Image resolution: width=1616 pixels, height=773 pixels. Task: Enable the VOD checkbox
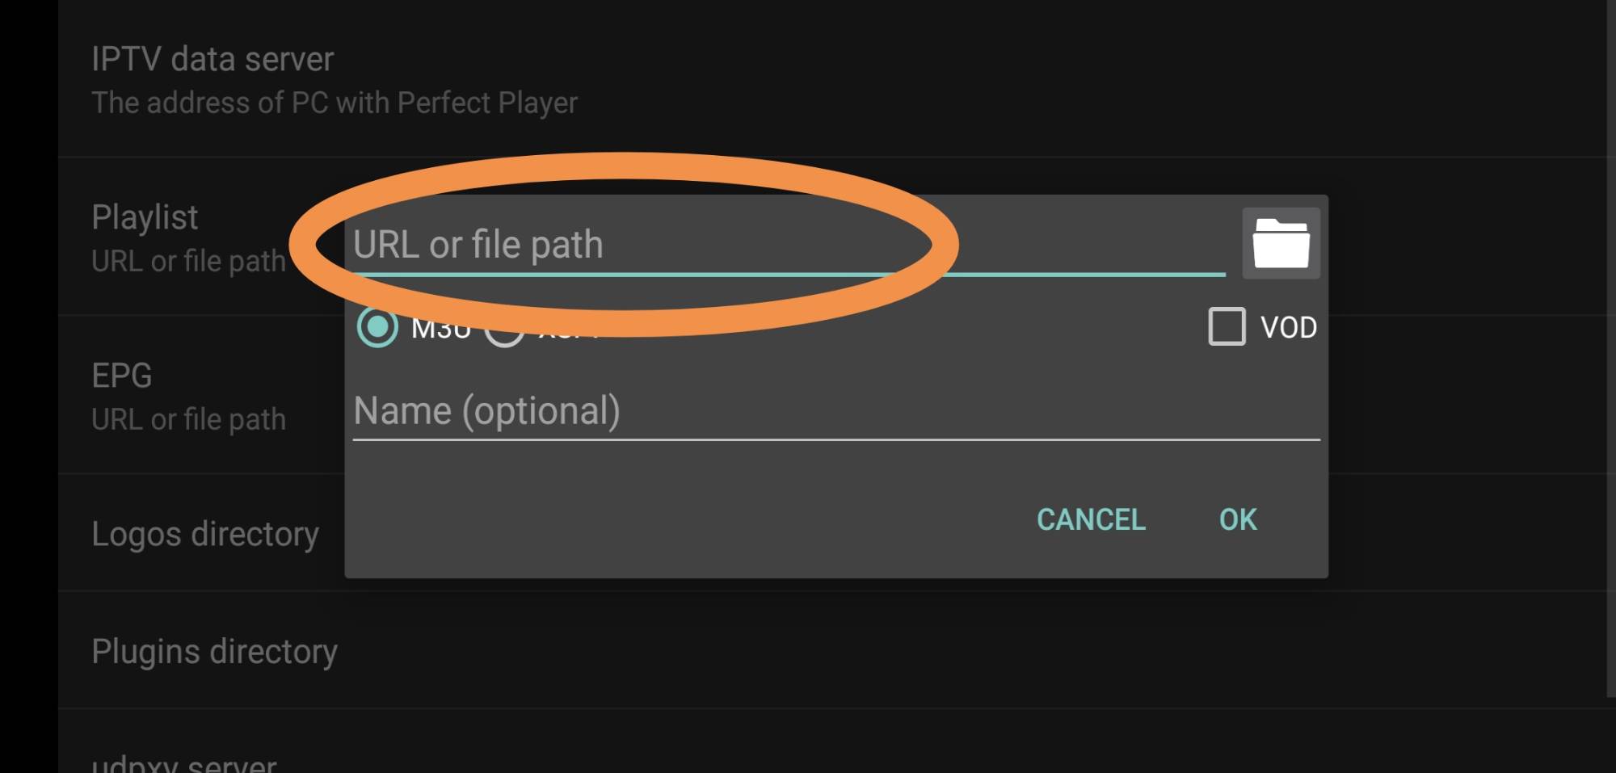1227,326
